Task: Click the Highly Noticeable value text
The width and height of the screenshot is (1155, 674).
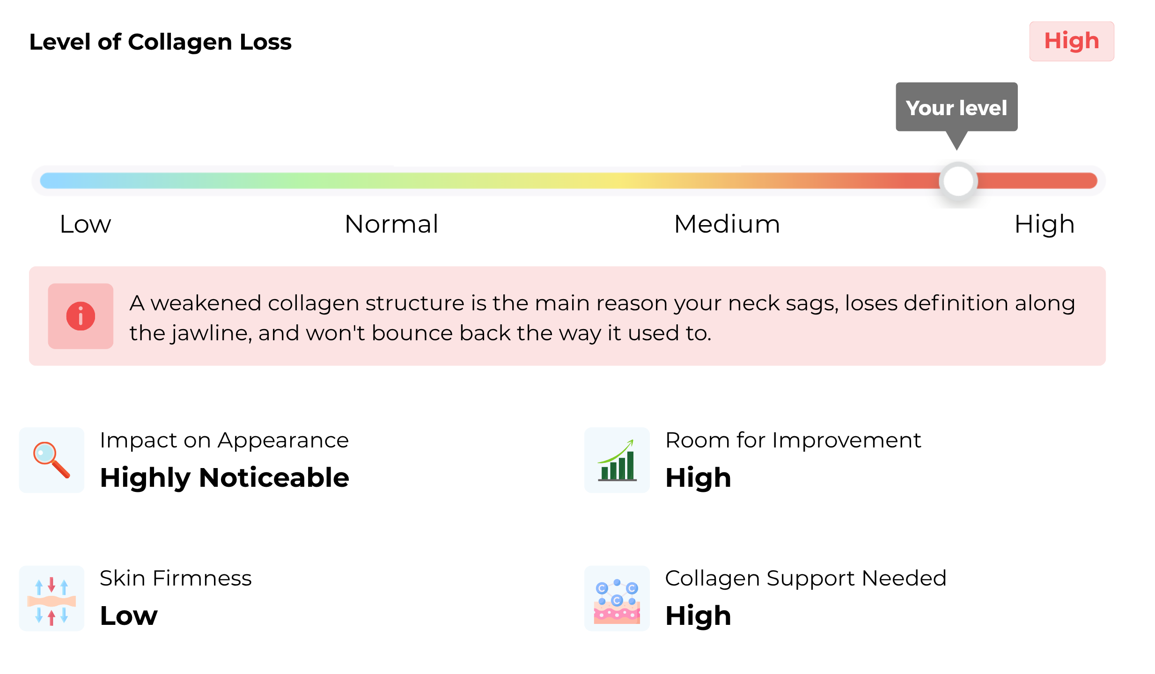Action: click(x=225, y=478)
